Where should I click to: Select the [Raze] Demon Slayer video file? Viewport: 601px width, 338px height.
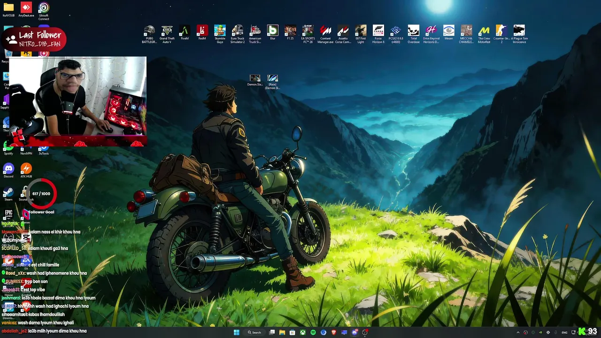tap(272, 82)
